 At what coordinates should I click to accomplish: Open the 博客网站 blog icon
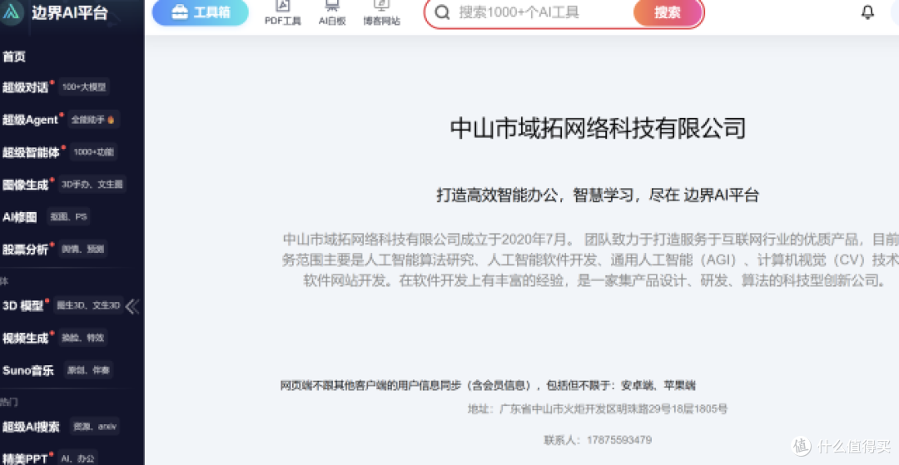[382, 14]
